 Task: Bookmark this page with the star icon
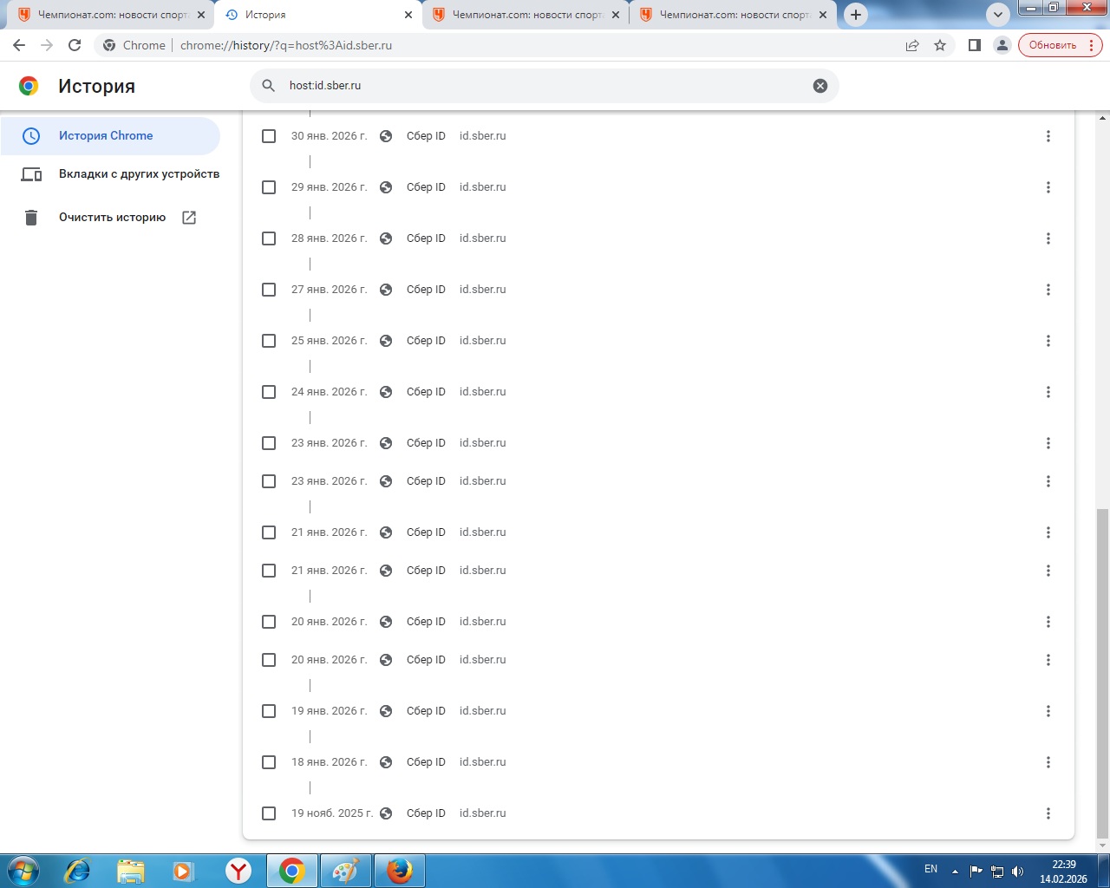pyautogui.click(x=940, y=45)
